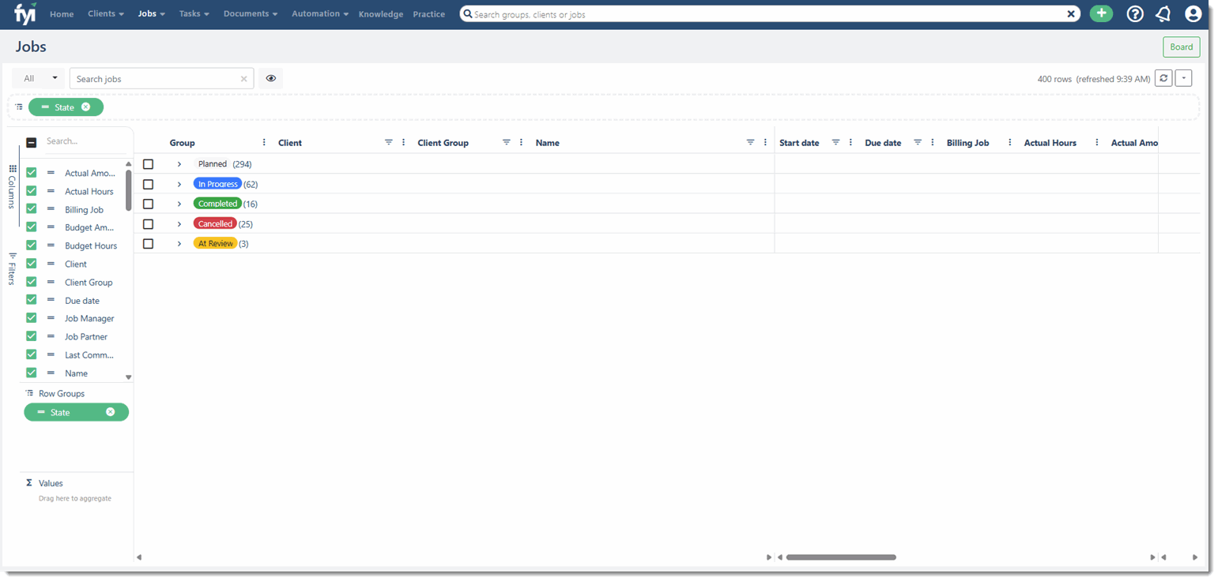The height and width of the screenshot is (581, 1218).
Task: Expand the Completed group
Action: [x=179, y=204]
